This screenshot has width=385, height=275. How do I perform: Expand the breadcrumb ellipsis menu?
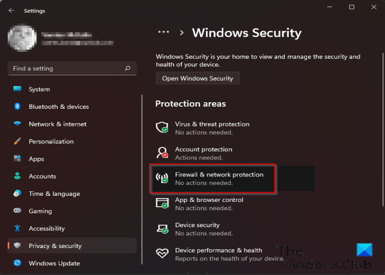click(x=163, y=32)
